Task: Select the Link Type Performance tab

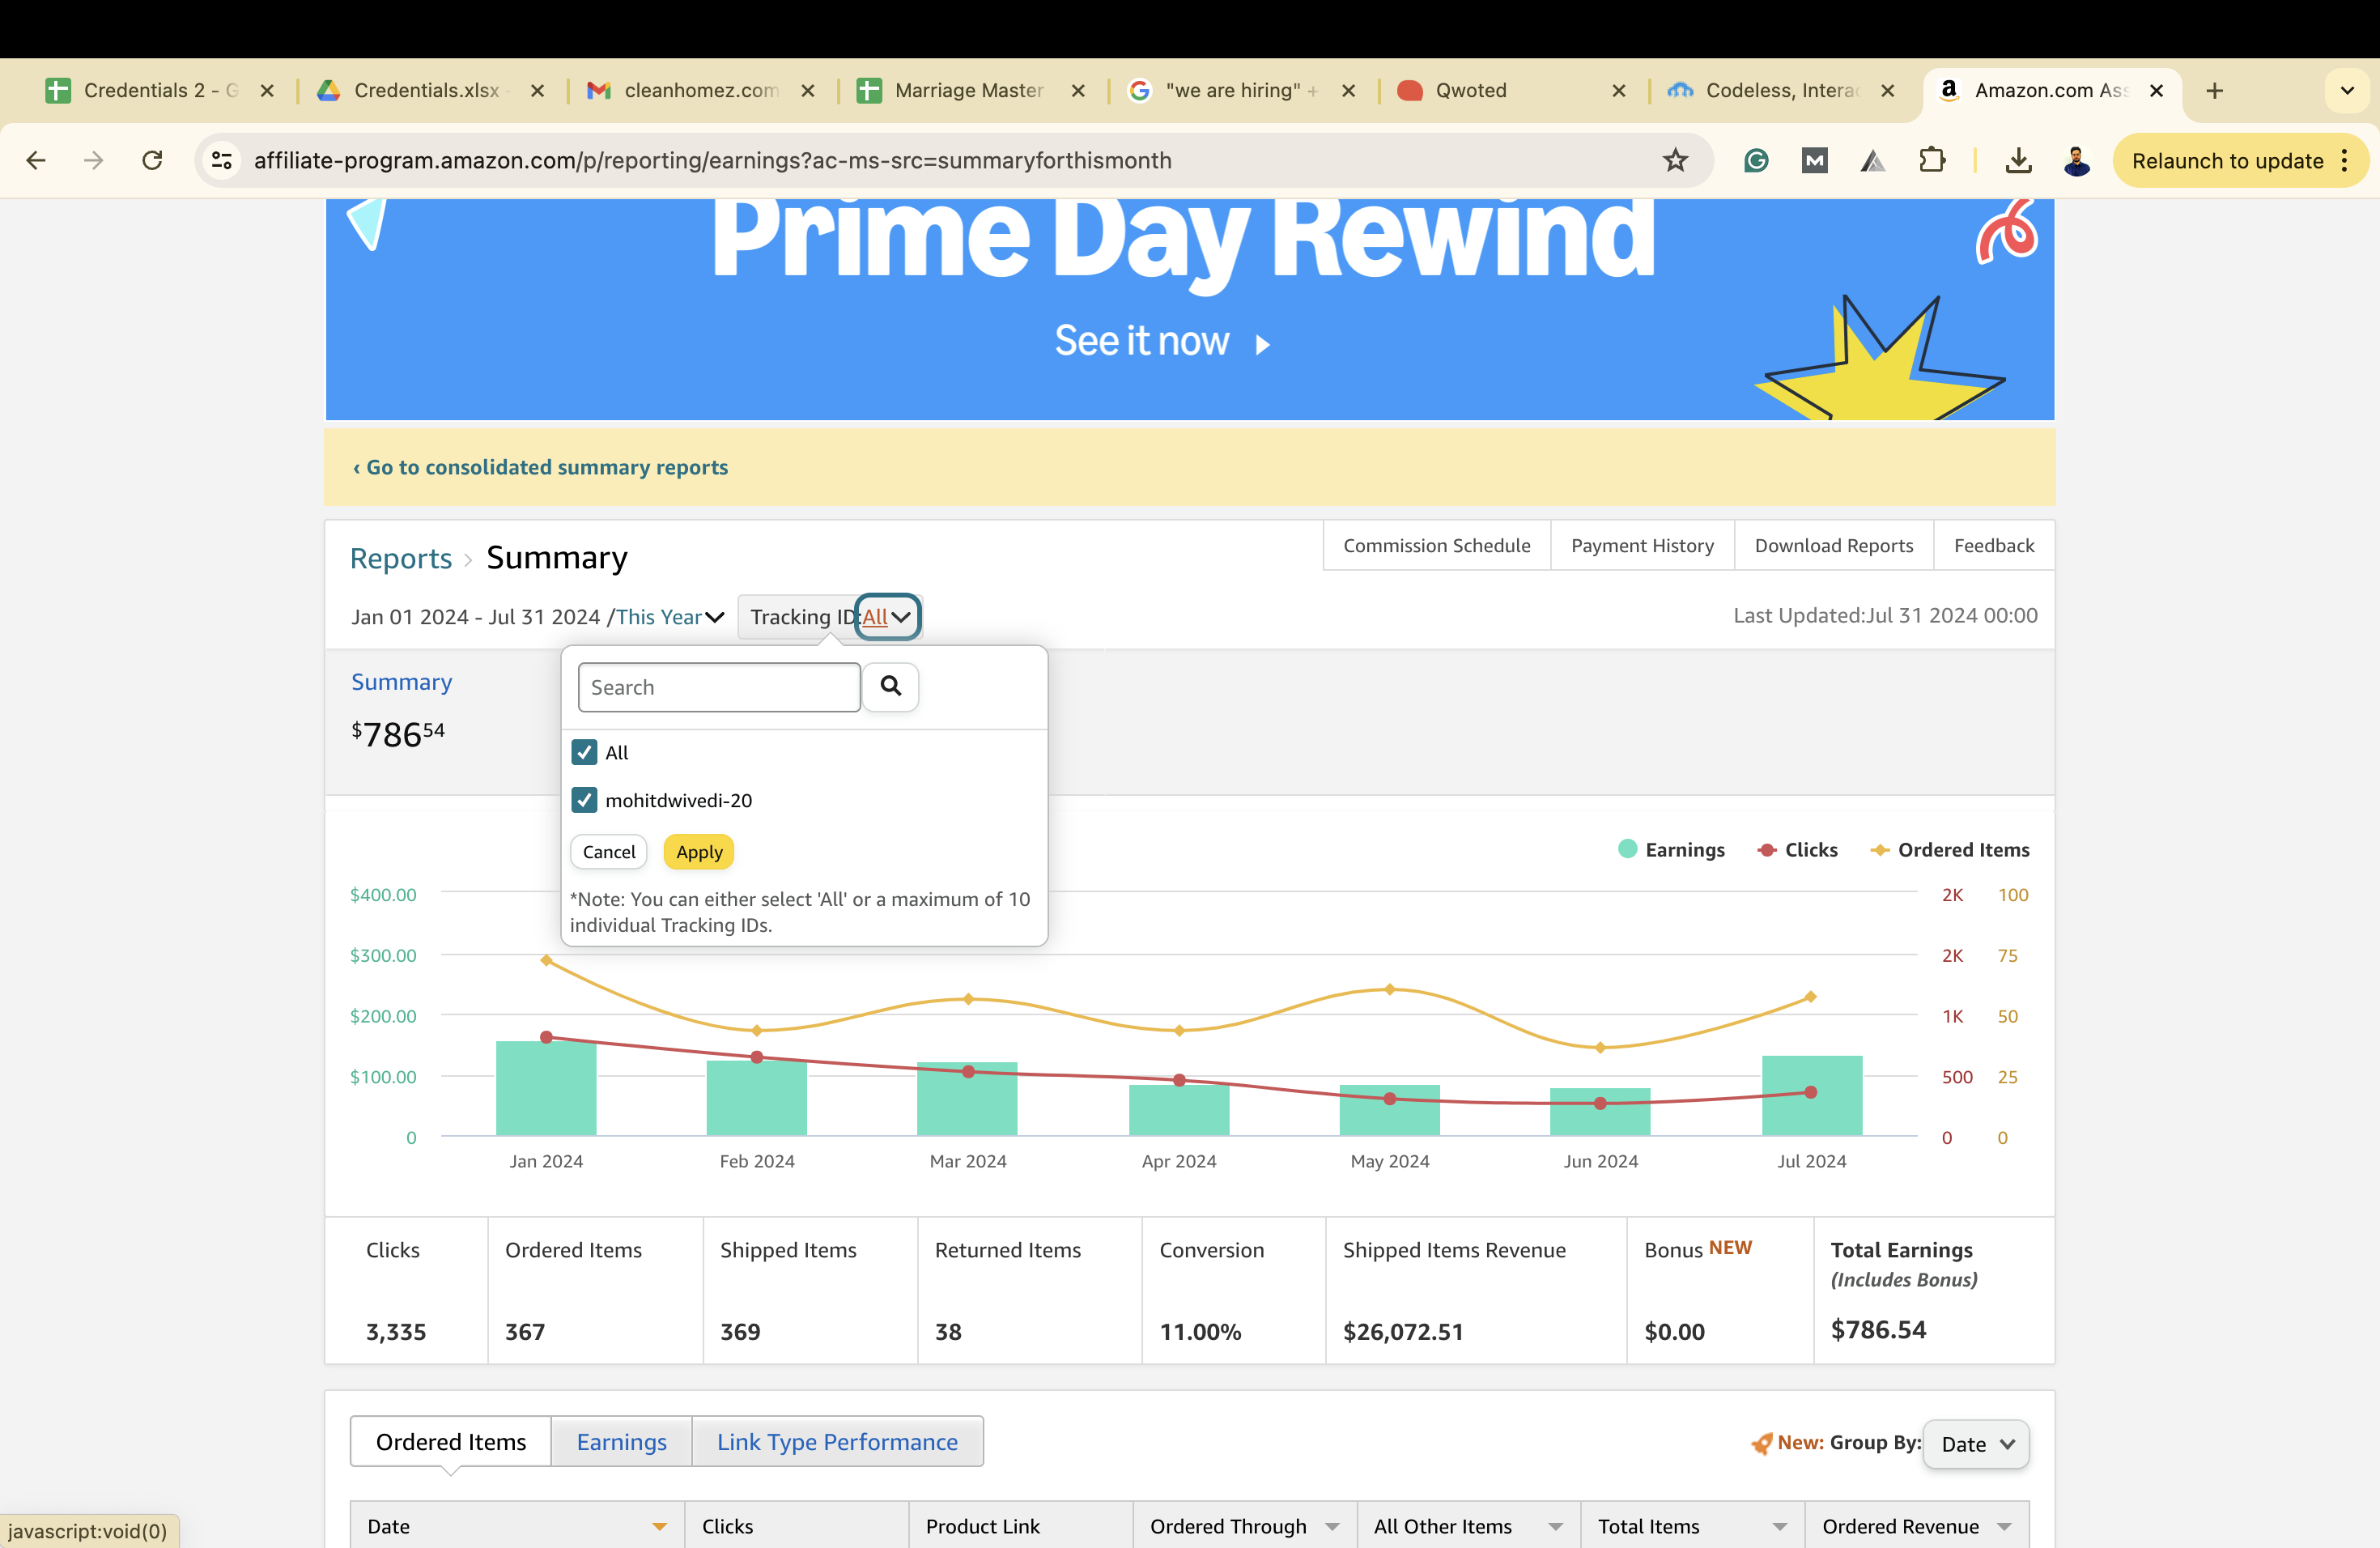Action: click(x=837, y=1442)
